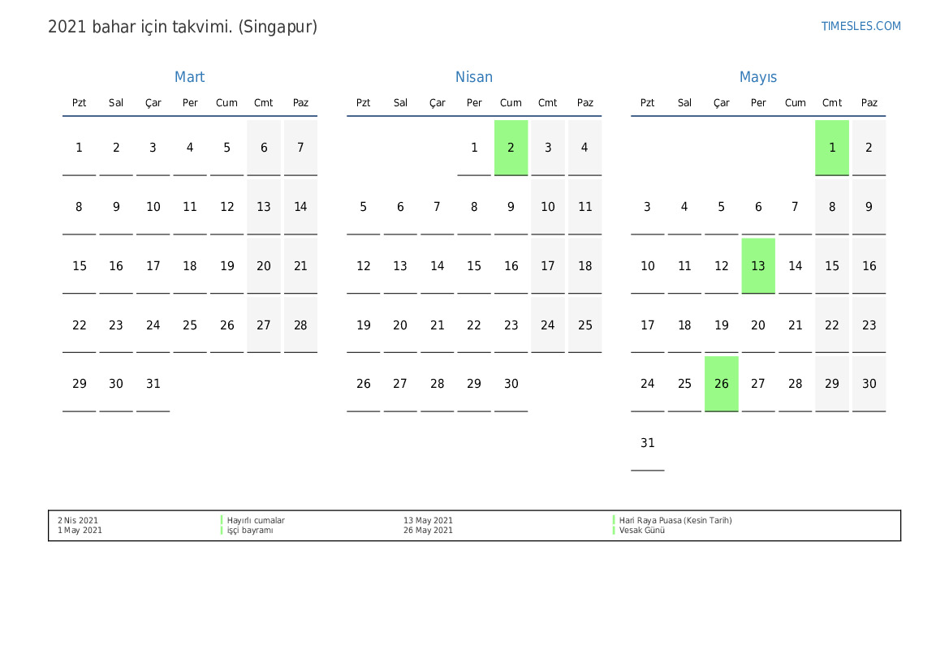Click the '13 May 2021' legend date
This screenshot has height=671, width=949.
point(428,521)
